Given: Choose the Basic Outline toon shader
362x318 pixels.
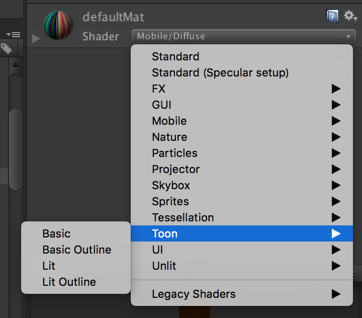Looking at the screenshot, I should pyautogui.click(x=77, y=250).
